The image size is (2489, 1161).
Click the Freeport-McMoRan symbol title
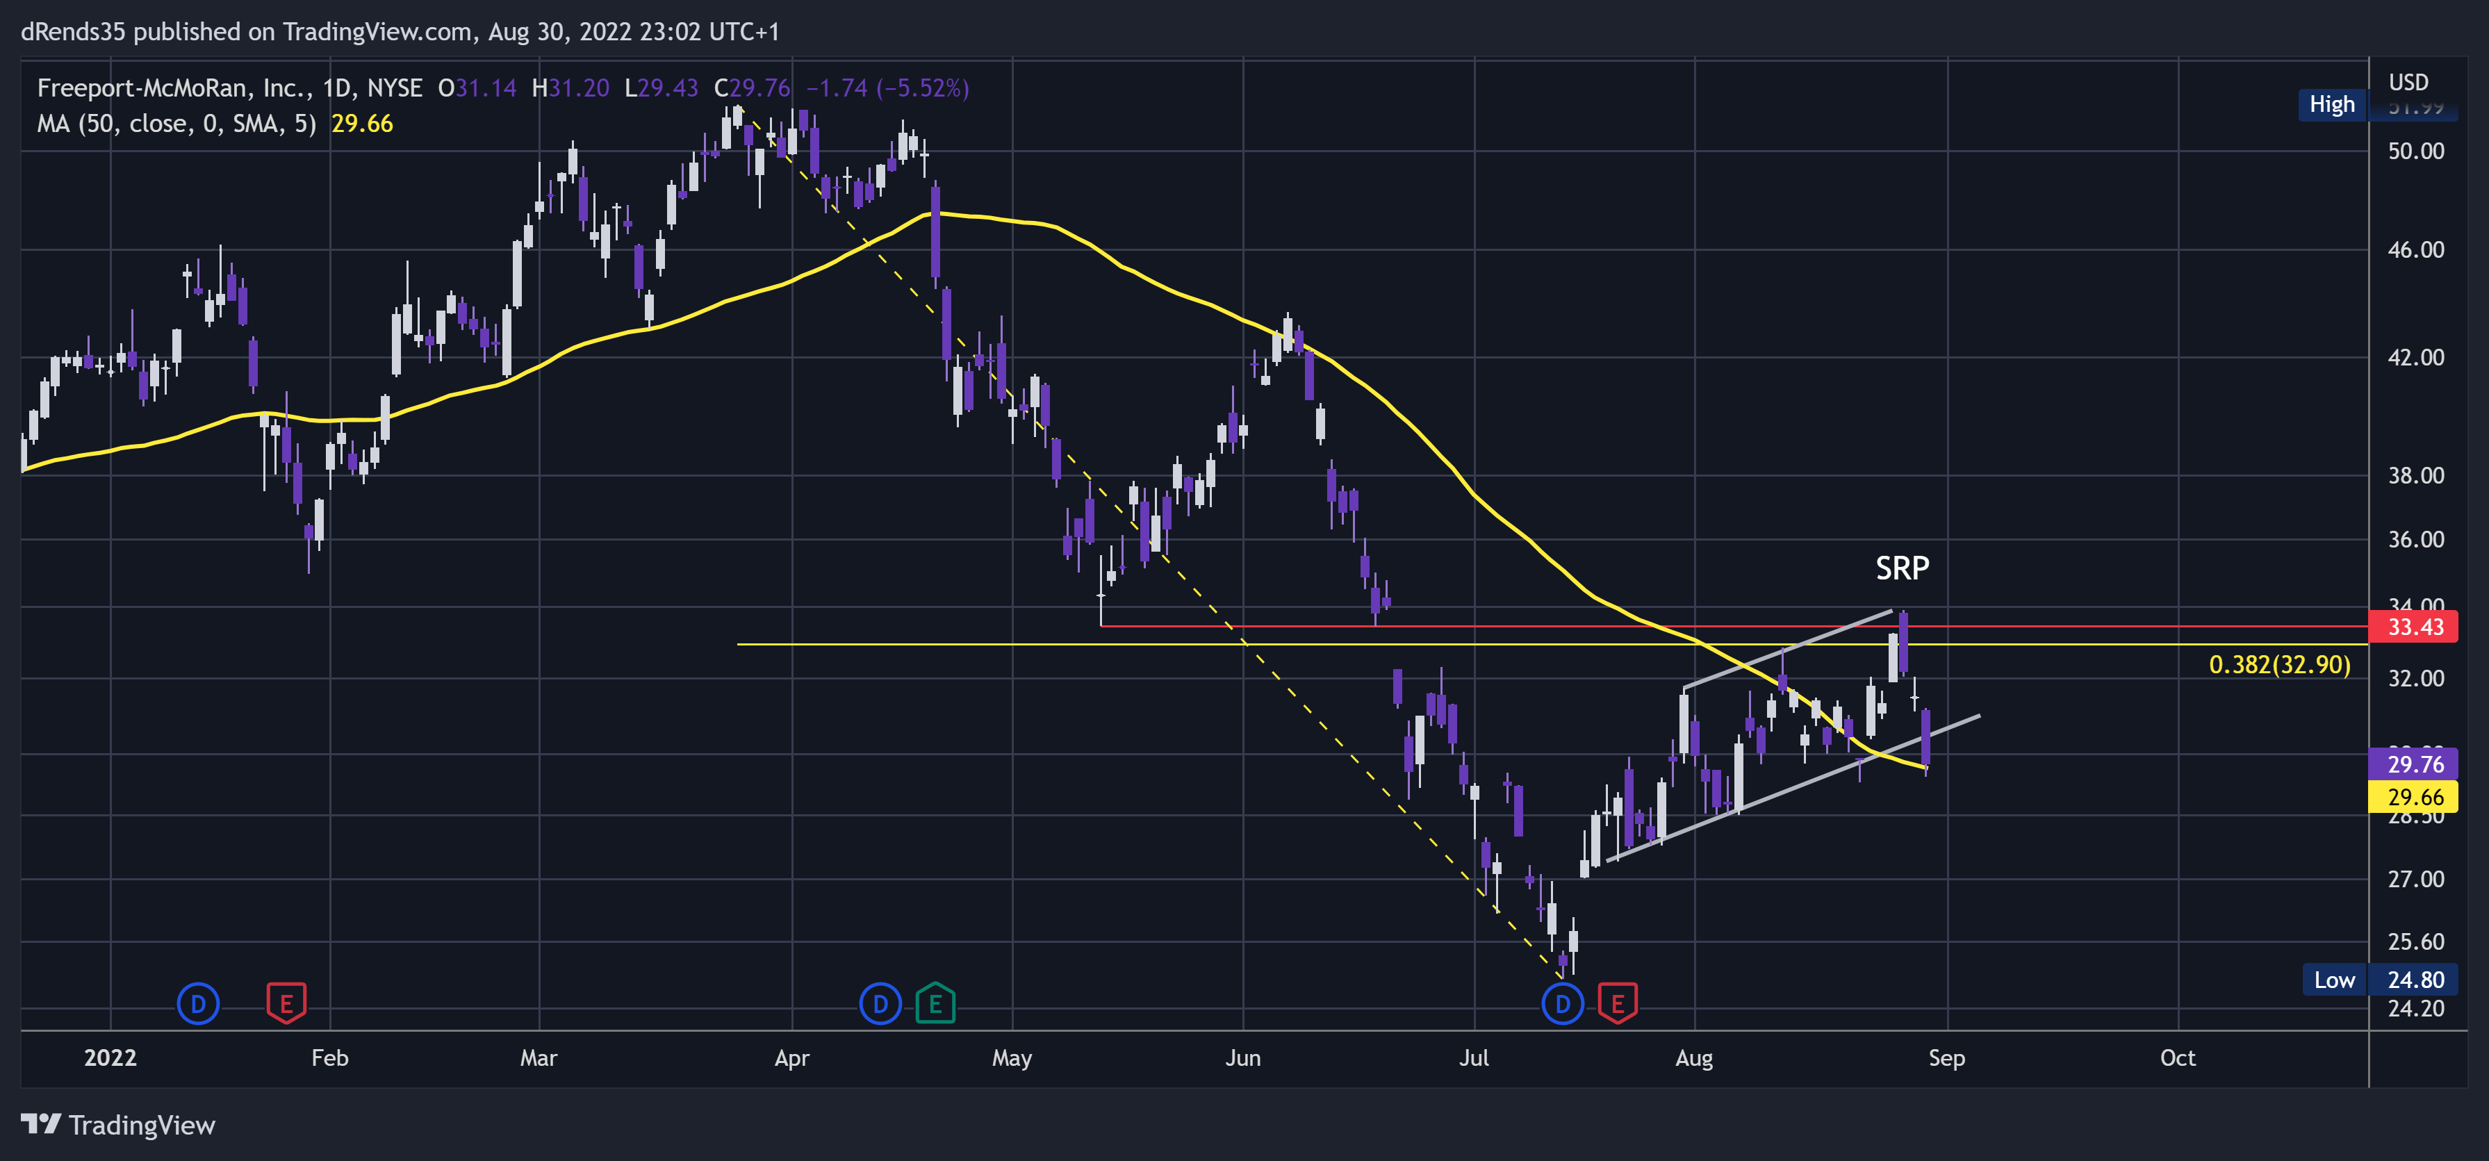coord(229,88)
